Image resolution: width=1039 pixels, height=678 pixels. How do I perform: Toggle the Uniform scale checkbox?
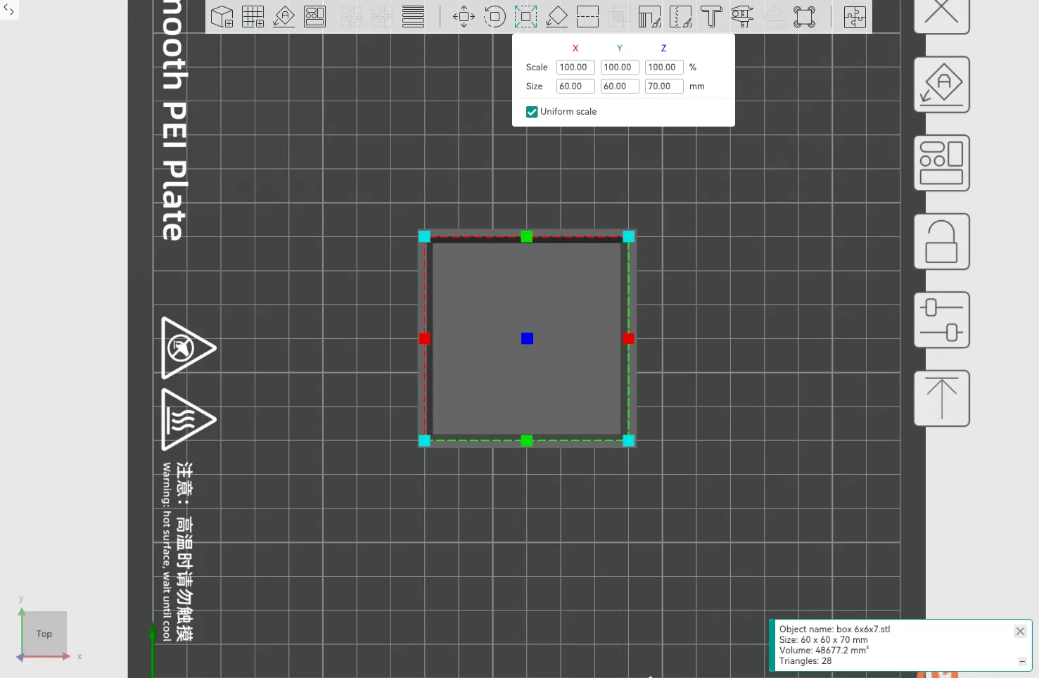tap(532, 112)
